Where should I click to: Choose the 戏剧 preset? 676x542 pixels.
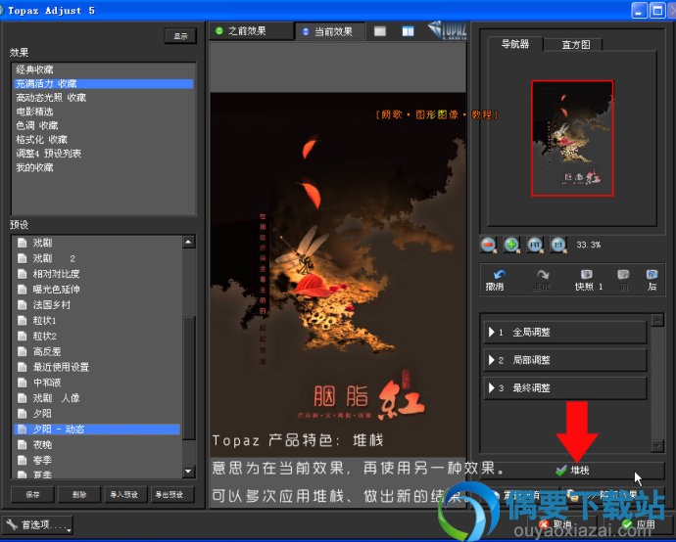coord(97,243)
